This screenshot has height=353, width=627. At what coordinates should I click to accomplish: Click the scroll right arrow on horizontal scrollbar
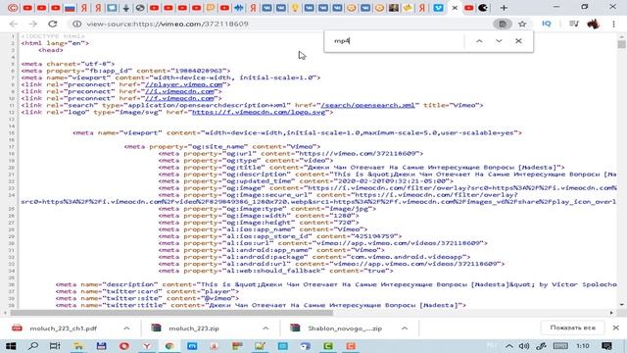point(611,313)
